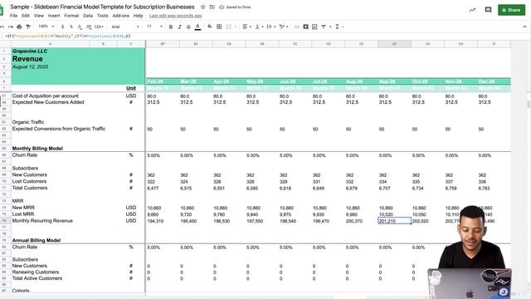
Task: Open the Format menu
Action: (x=71, y=16)
